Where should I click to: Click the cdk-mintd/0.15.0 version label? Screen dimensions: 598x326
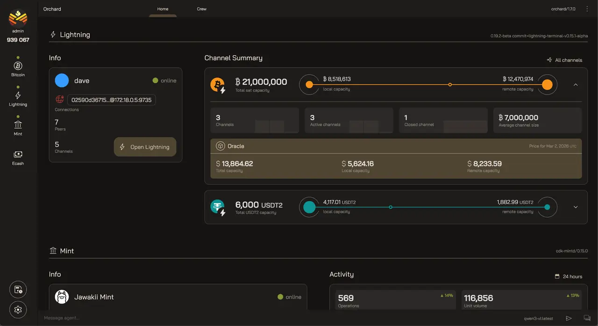click(x=572, y=251)
